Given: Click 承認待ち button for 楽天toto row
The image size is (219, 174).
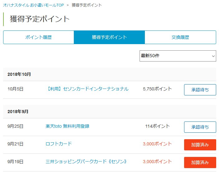Looking at the screenshot, I should click(200, 127).
